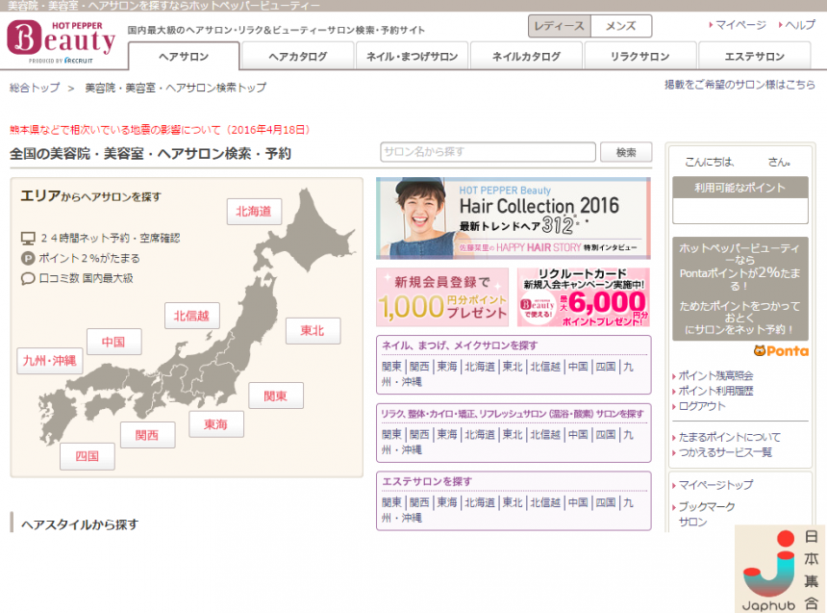Choose 関西 on the area map
The width and height of the screenshot is (827, 613).
coord(147,435)
